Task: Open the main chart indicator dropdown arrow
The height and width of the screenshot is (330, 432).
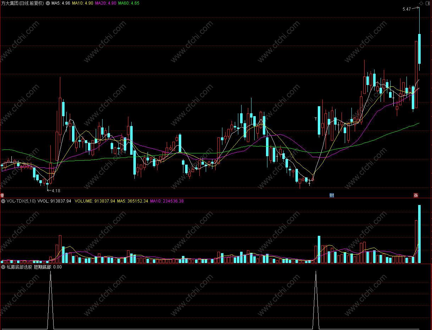Action: pos(48,3)
